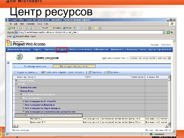Open the Edit menu in IE

[16, 24]
